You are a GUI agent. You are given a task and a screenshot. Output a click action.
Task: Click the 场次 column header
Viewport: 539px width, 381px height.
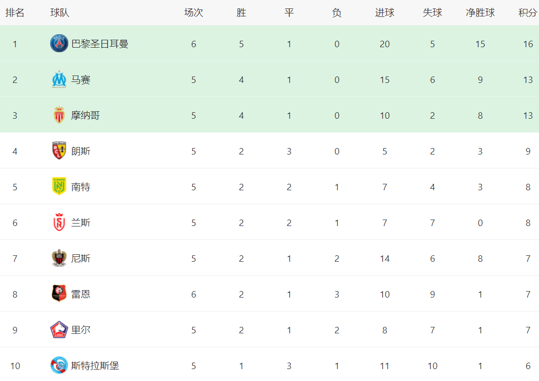[x=194, y=13]
